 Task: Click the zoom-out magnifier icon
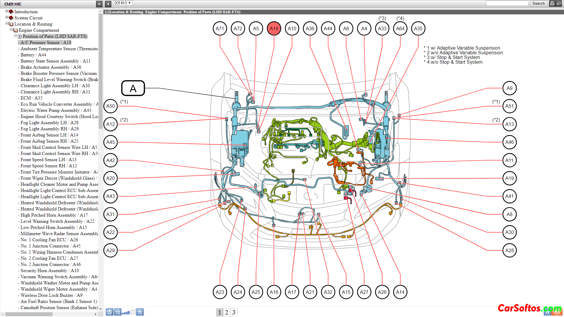point(117,312)
